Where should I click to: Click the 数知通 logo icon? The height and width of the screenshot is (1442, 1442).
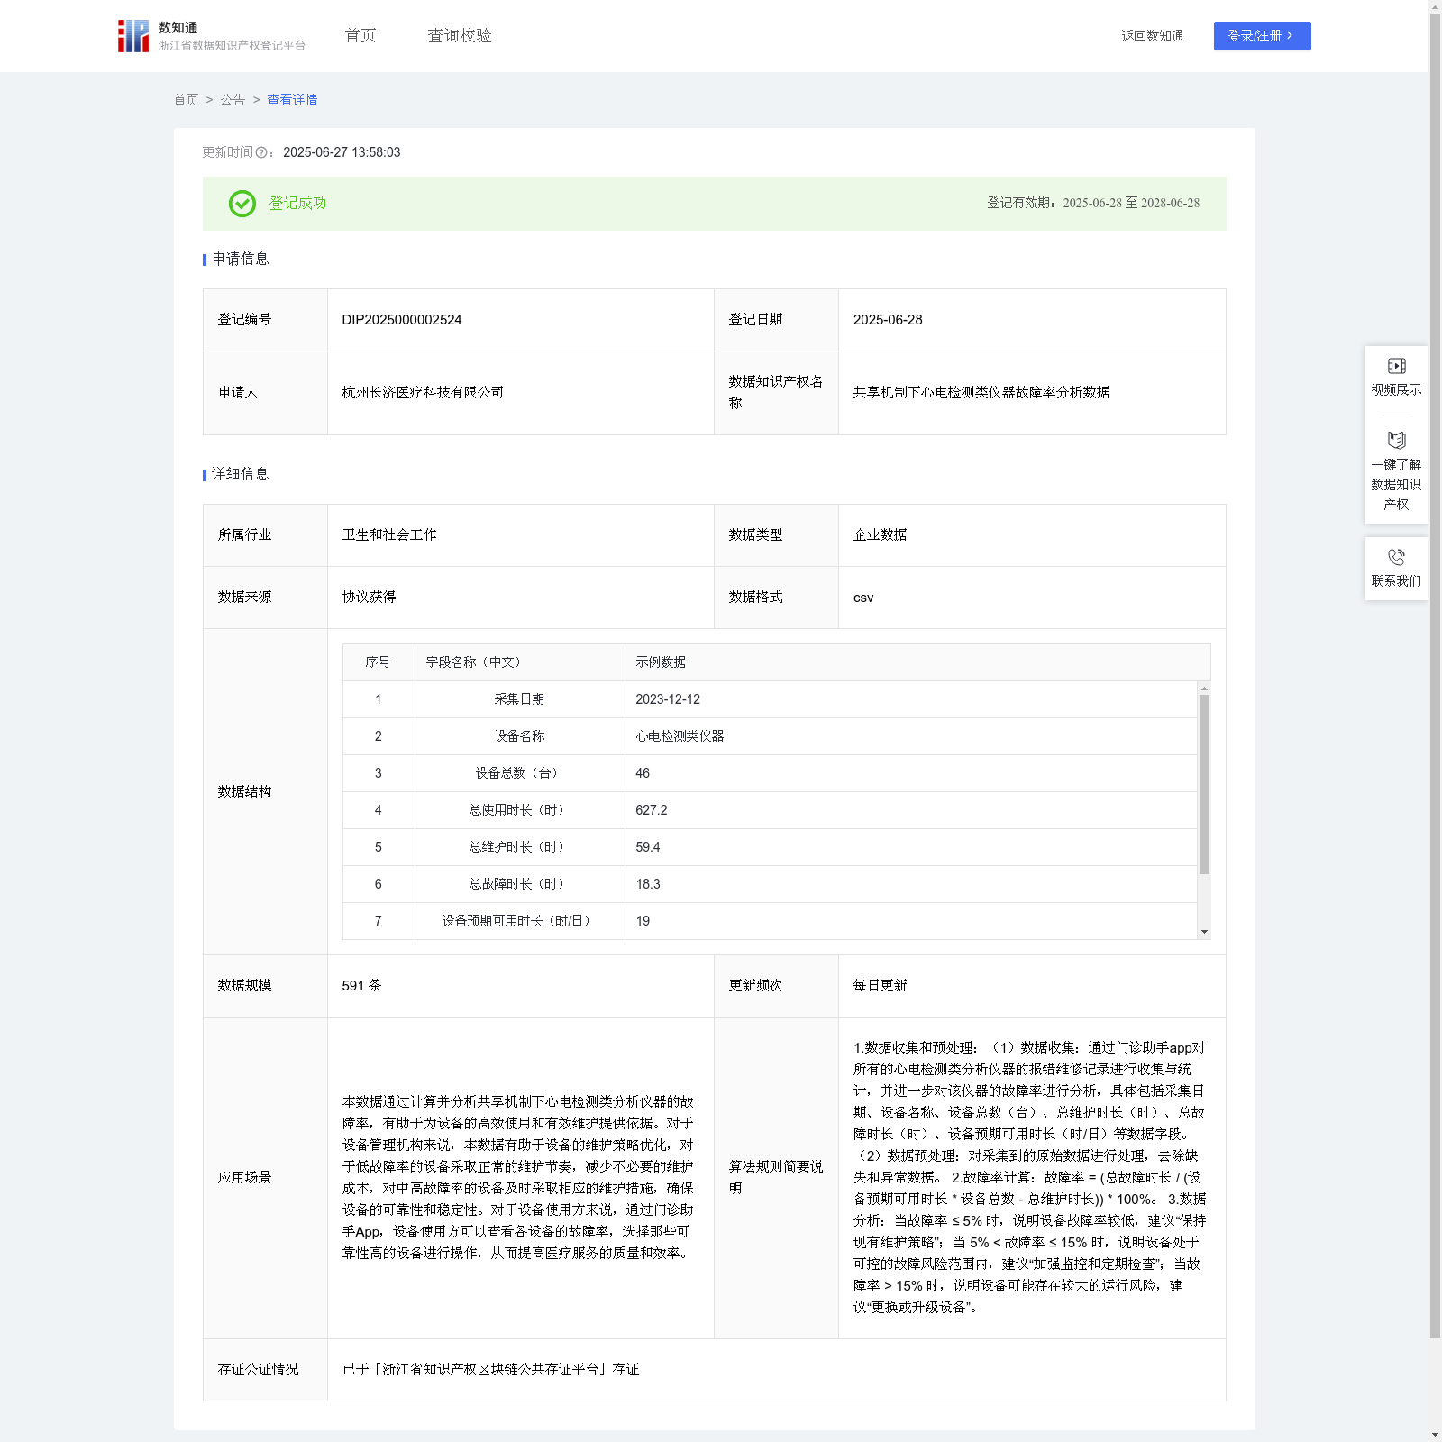[133, 36]
